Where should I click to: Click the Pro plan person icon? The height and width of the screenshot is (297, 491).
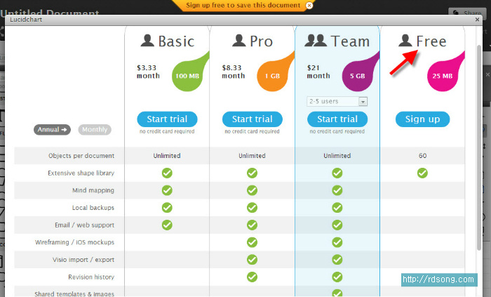pyautogui.click(x=238, y=41)
